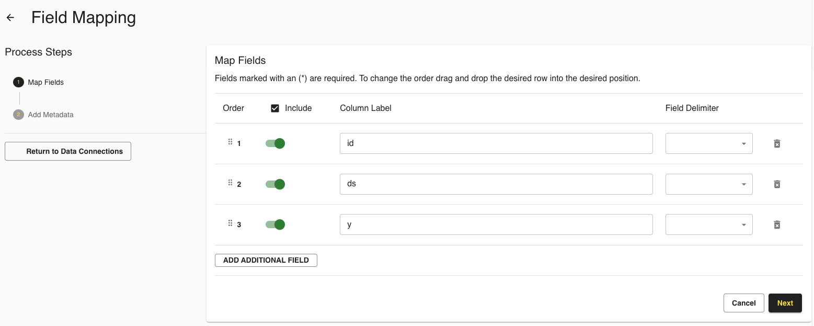Image resolution: width=814 pixels, height=326 pixels.
Task: Click the back arrow beside Field Mapping
Action: pos(10,18)
